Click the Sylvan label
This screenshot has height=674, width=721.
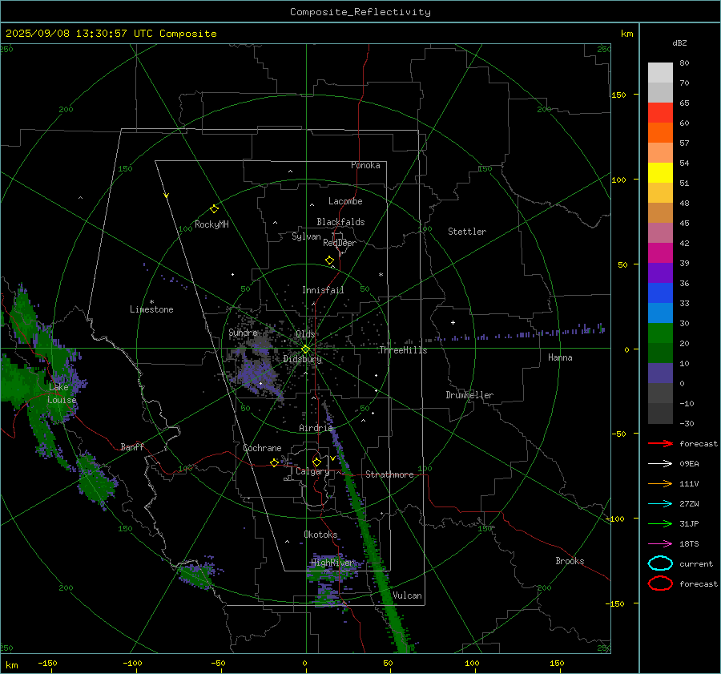(306, 236)
